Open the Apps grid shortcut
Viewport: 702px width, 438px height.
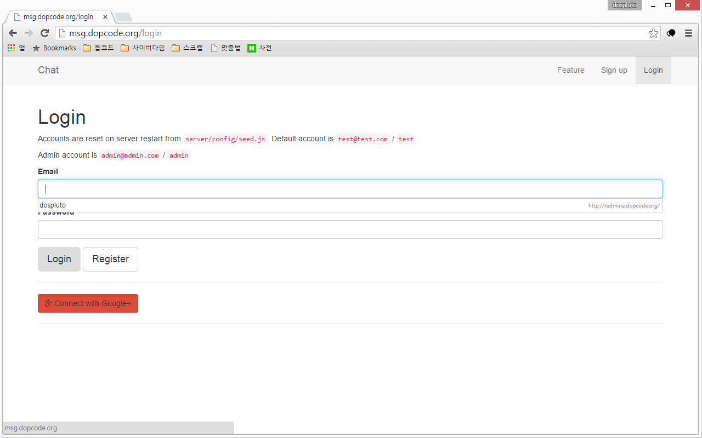[x=16, y=48]
